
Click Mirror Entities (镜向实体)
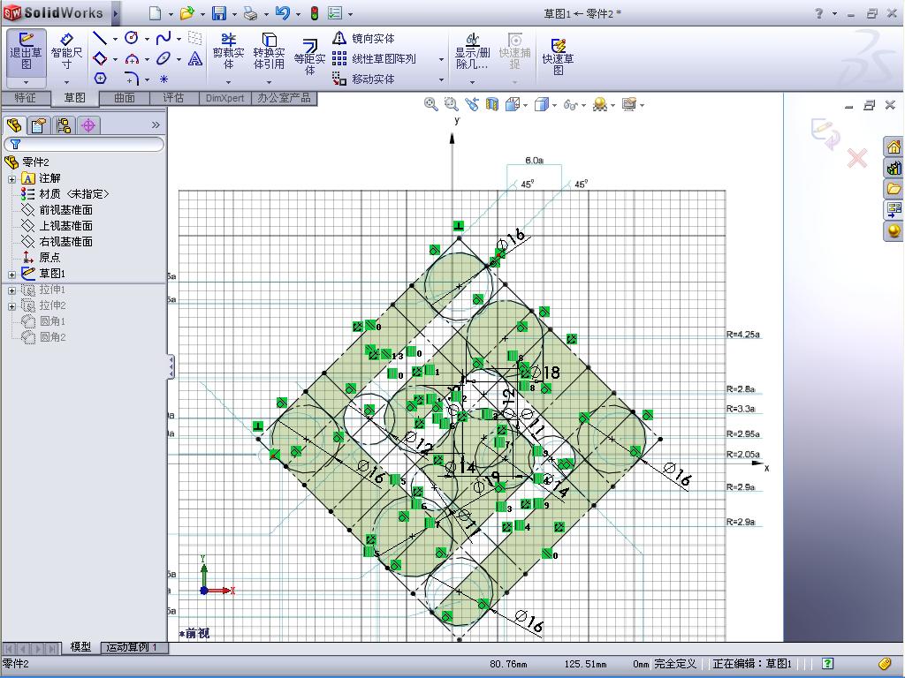363,39
